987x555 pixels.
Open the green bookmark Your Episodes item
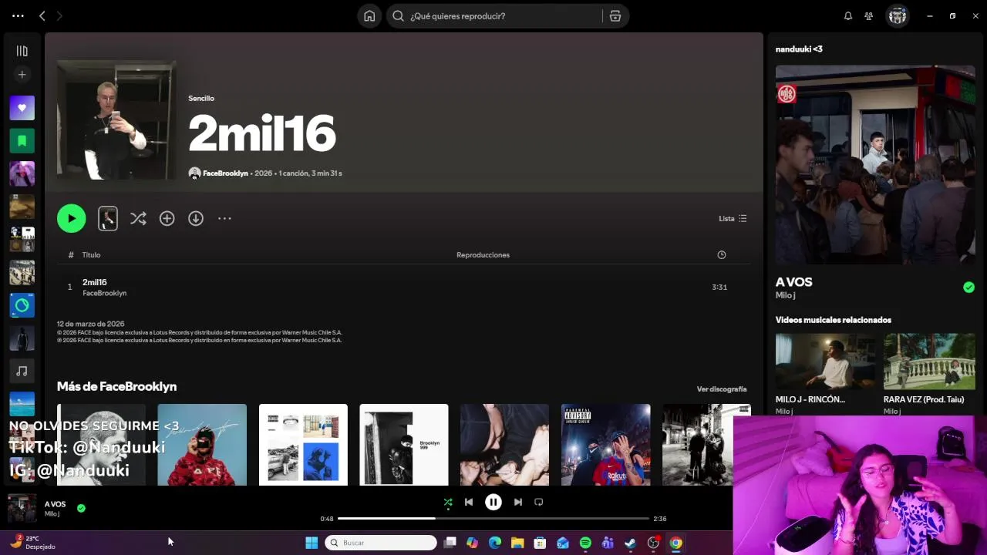(22, 141)
